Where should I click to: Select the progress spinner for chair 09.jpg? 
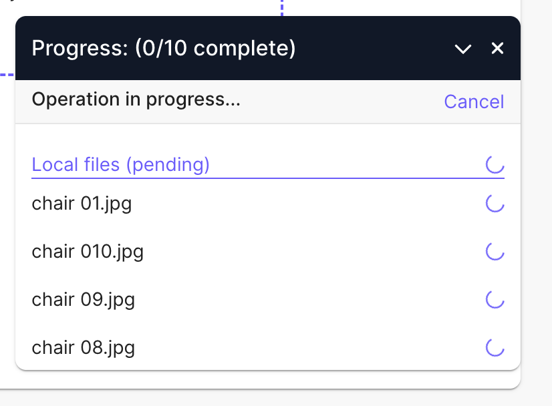pyautogui.click(x=495, y=299)
